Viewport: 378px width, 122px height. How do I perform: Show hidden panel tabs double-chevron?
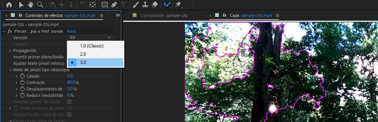tap(118, 15)
